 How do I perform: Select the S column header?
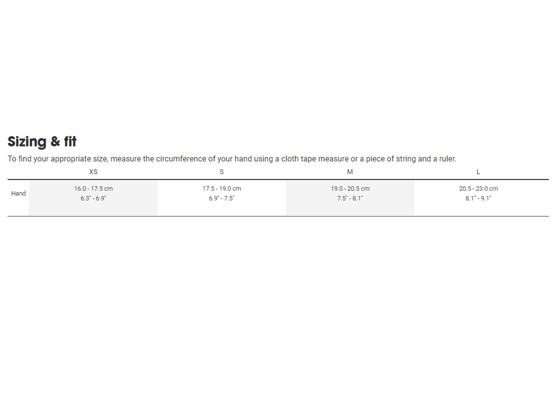[222, 172]
